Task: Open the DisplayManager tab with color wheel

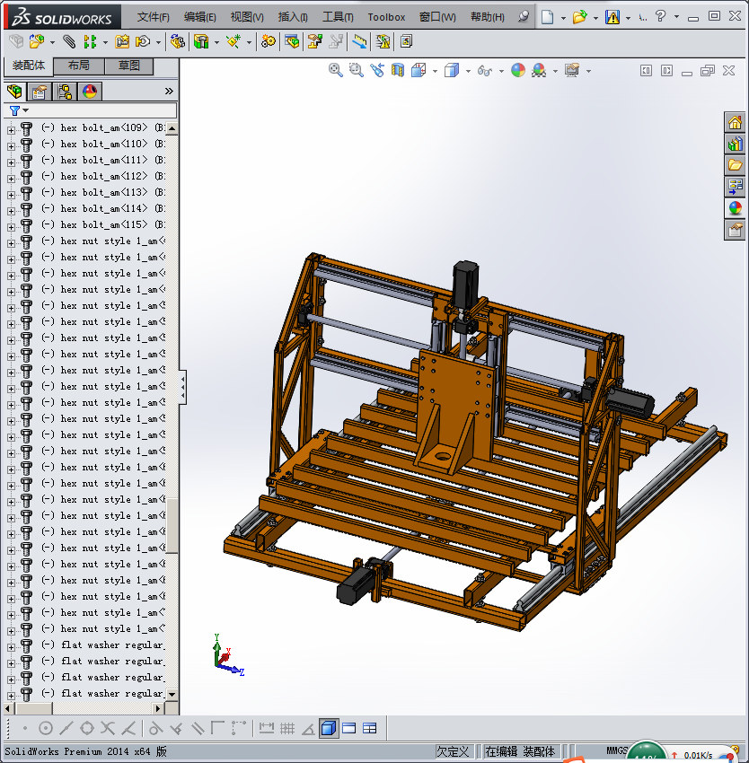Action: click(x=89, y=91)
